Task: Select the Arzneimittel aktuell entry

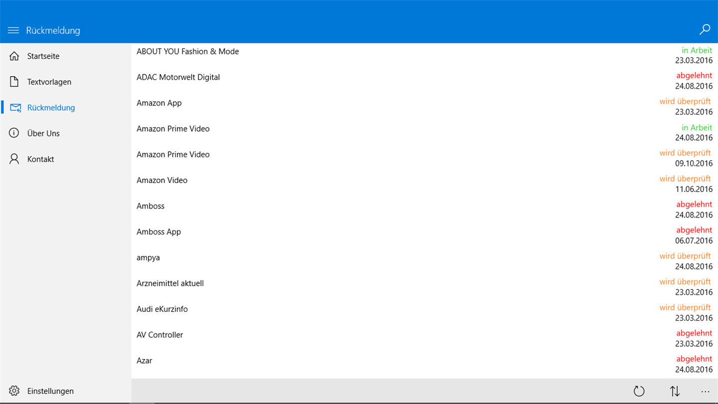Action: coord(424,287)
